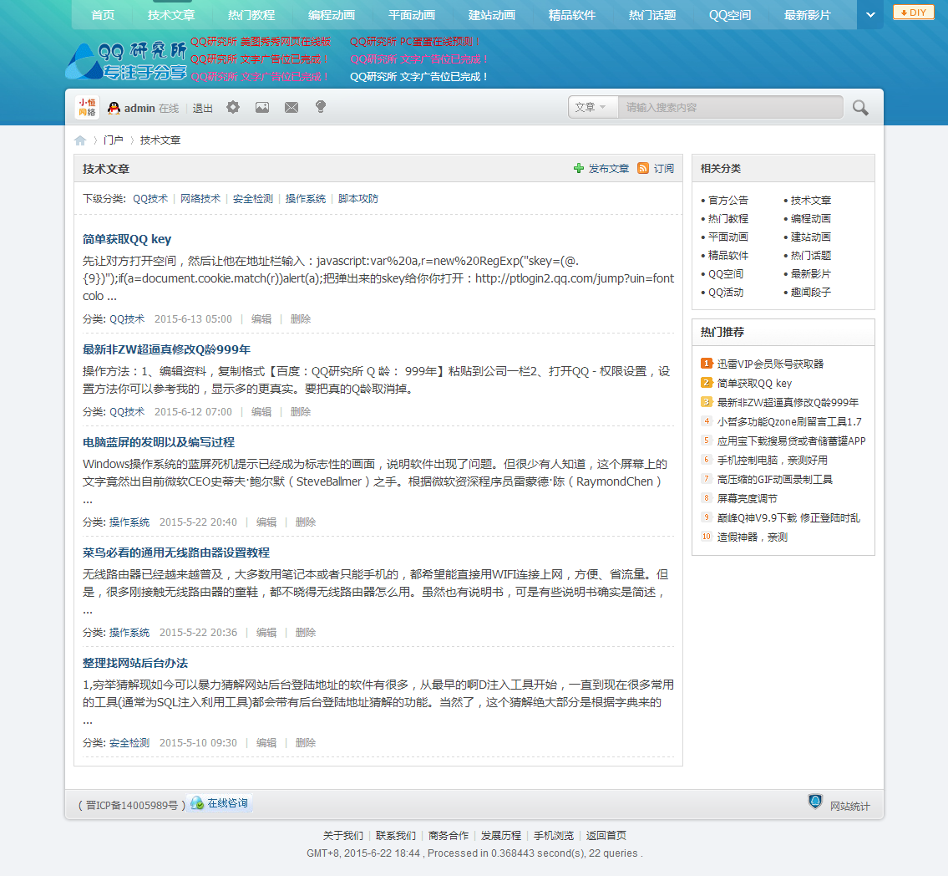This screenshot has height=876, width=948.
Task: Open the 脚本攻防 subcategory
Action: [x=358, y=198]
